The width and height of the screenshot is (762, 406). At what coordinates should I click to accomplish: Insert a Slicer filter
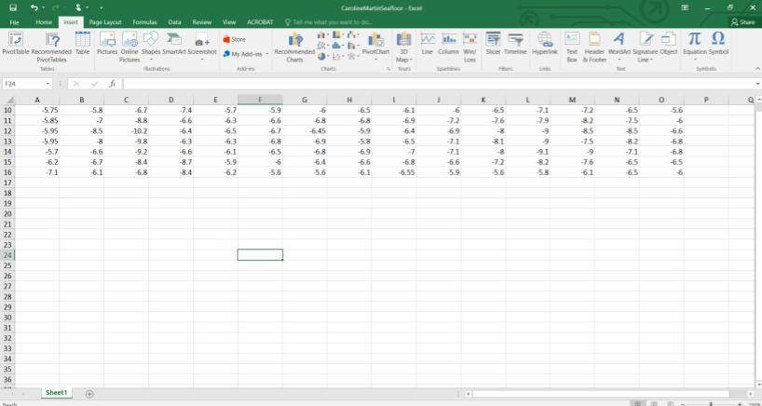493,43
